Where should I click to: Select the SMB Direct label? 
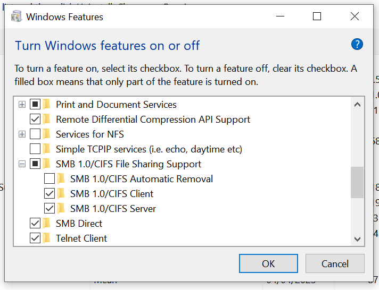[x=79, y=224]
